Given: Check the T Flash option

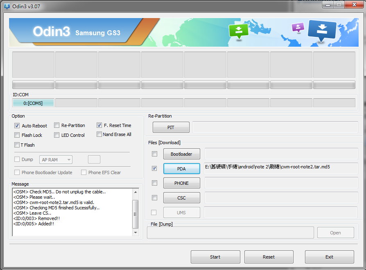Looking at the screenshot, I should (x=17, y=145).
